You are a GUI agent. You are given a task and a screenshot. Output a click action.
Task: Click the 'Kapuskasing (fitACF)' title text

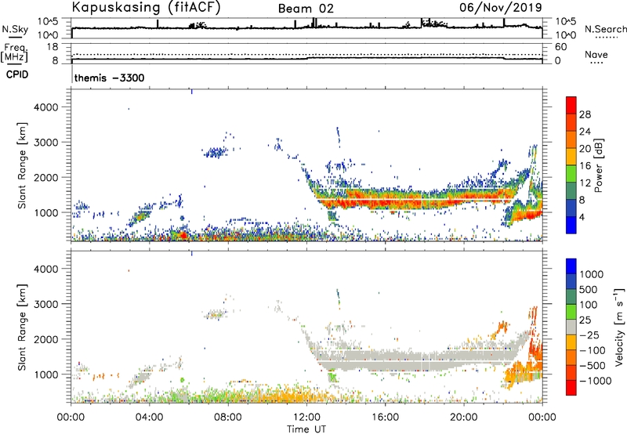(146, 7)
